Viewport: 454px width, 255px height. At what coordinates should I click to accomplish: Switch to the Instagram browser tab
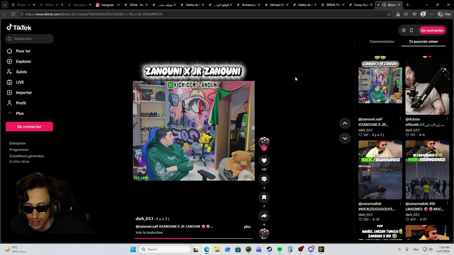(x=107, y=5)
